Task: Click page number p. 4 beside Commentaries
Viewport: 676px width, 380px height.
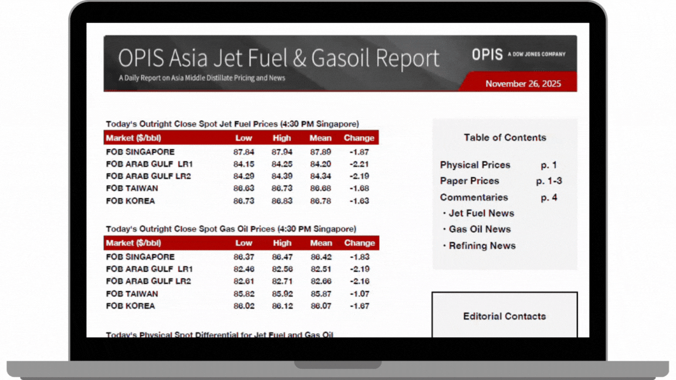Action: coord(549,197)
